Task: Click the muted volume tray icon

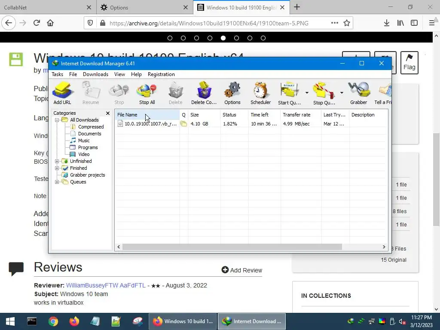Action: coord(402,321)
